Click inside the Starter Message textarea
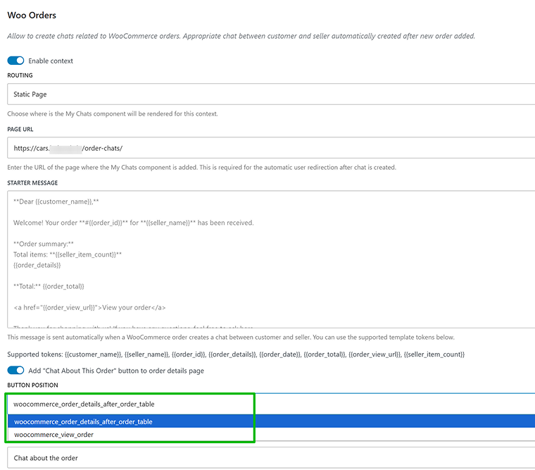This screenshot has height=470, width=535. point(271,259)
